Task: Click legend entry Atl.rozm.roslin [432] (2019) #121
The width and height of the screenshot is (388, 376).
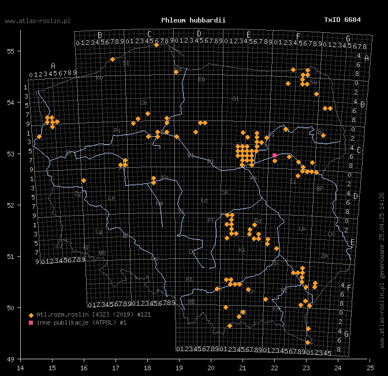Action: [x=94, y=314]
